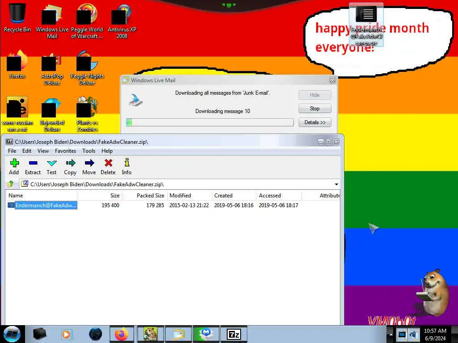Choose the Move toolbar icon
458x343 pixels.
89,167
